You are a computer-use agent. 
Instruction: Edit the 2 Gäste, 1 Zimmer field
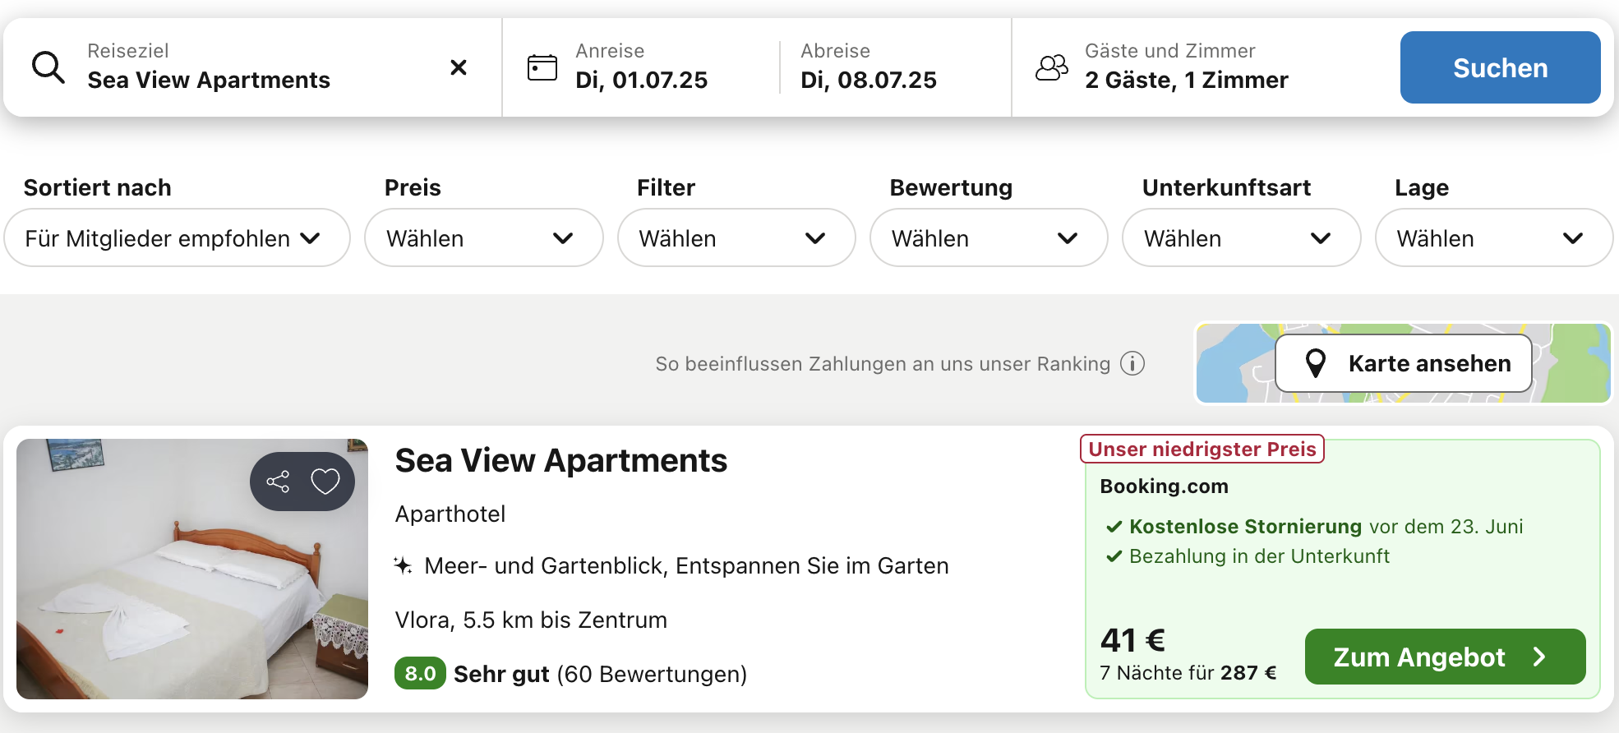pyautogui.click(x=1187, y=80)
